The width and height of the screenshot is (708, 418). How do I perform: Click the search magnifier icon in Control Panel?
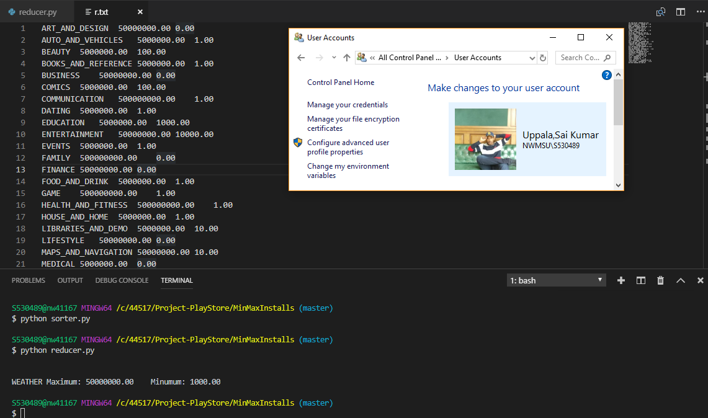(607, 58)
